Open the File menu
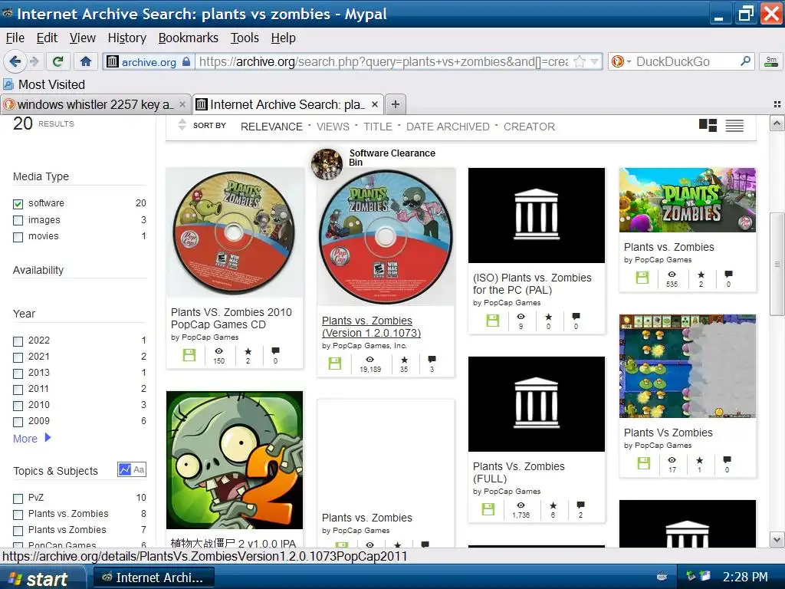This screenshot has width=785, height=589. point(15,38)
